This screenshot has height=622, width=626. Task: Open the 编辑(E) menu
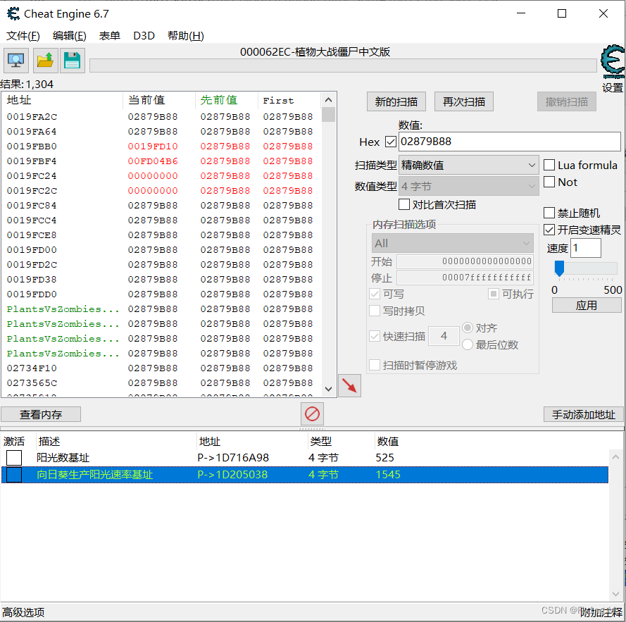(70, 36)
